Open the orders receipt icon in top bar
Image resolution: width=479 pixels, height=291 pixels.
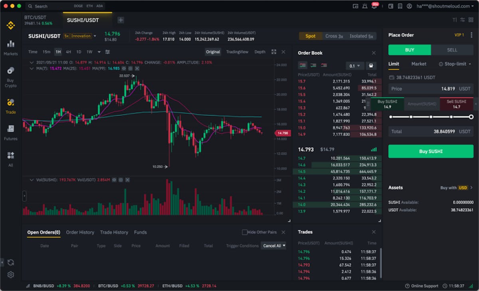pyautogui.click(x=400, y=6)
